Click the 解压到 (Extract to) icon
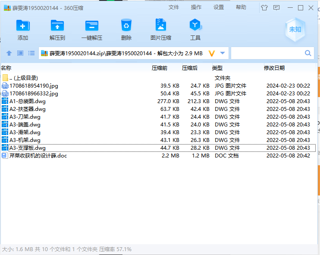Viewport: 320px width, 255px height. pyautogui.click(x=57, y=25)
